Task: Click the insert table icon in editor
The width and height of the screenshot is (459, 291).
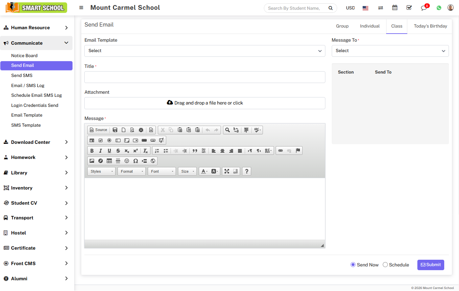Action: (x=109, y=161)
